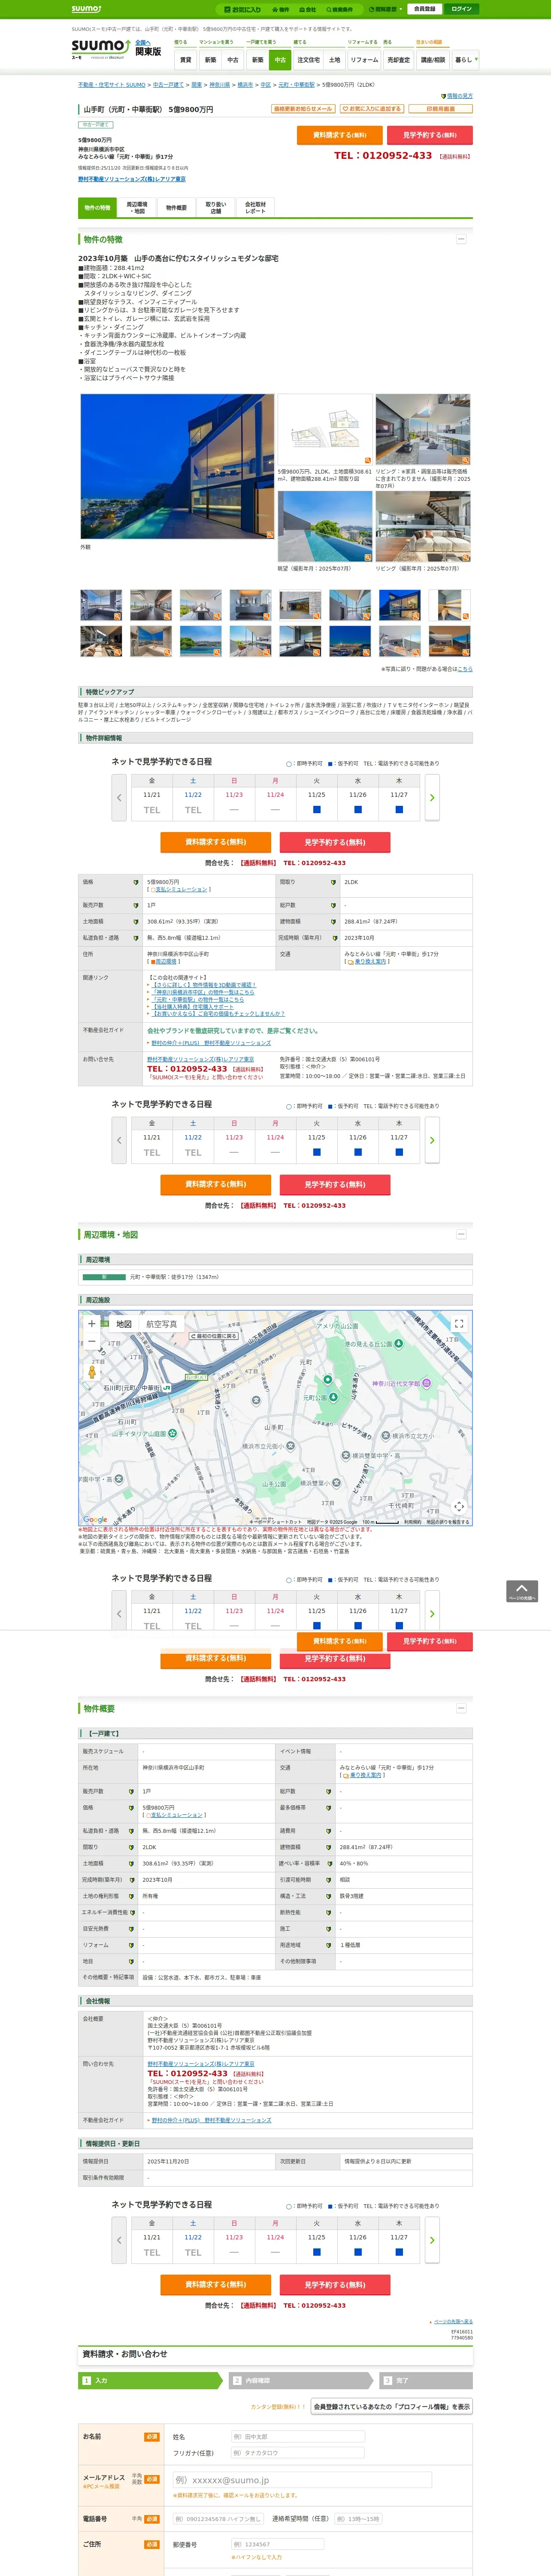Screen dimensions: 551x2576
Task: Open お気に入り favorites in the header
Action: (242, 9)
